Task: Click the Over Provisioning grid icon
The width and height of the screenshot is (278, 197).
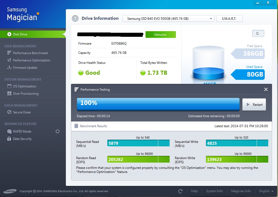Action: coord(9,93)
